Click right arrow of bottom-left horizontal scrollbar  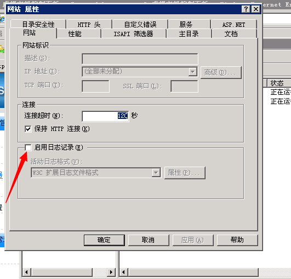[x=111, y=272]
